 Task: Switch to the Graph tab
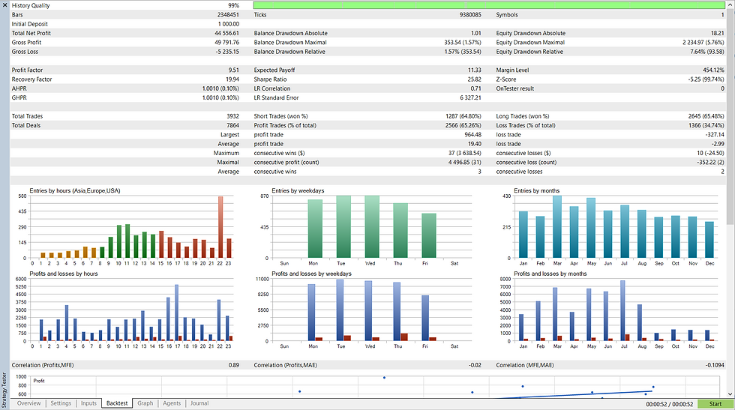pos(145,403)
